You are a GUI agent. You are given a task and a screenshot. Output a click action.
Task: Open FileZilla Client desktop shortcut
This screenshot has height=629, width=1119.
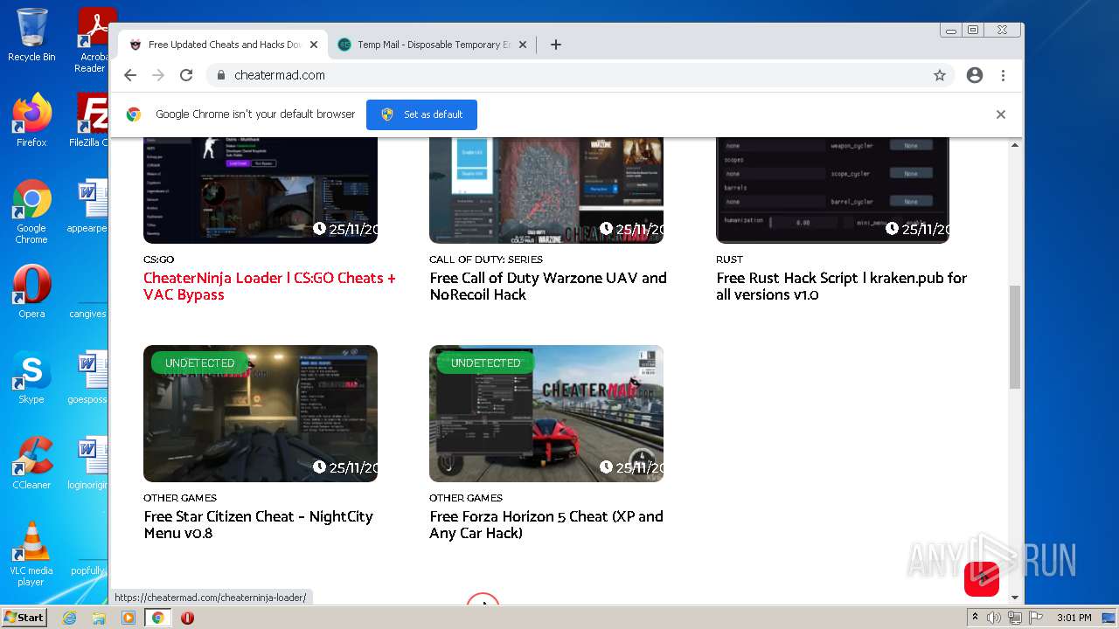(89, 121)
